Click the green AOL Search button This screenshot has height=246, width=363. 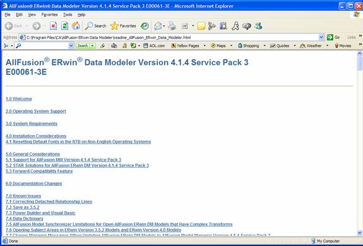(x=83, y=46)
